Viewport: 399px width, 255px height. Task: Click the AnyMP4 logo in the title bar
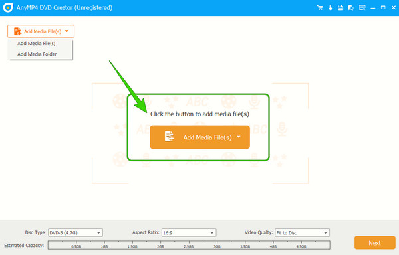click(x=8, y=7)
